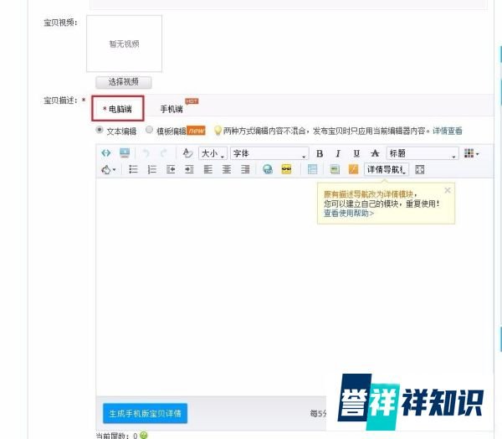Apply strikethrough formatting

[375, 153]
